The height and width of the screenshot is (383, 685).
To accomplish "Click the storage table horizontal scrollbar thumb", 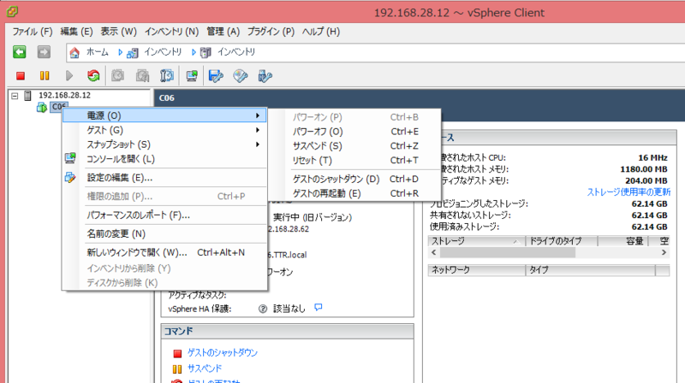I will [507, 252].
